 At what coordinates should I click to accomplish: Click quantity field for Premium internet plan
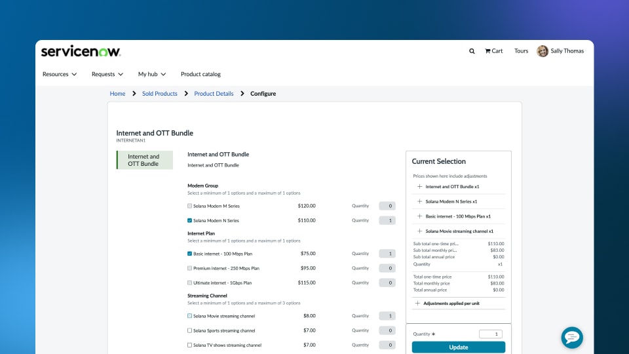point(387,268)
